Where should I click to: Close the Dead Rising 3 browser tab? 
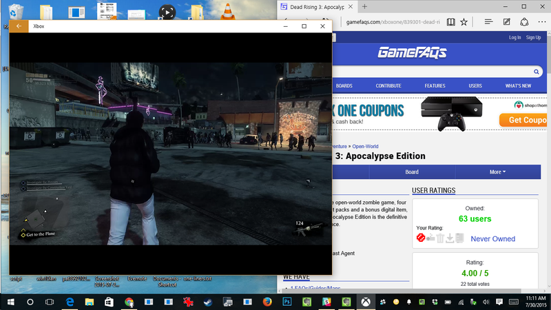click(351, 7)
